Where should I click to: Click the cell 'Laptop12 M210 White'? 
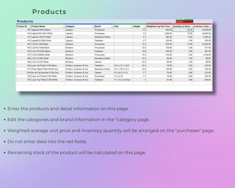[48, 37]
